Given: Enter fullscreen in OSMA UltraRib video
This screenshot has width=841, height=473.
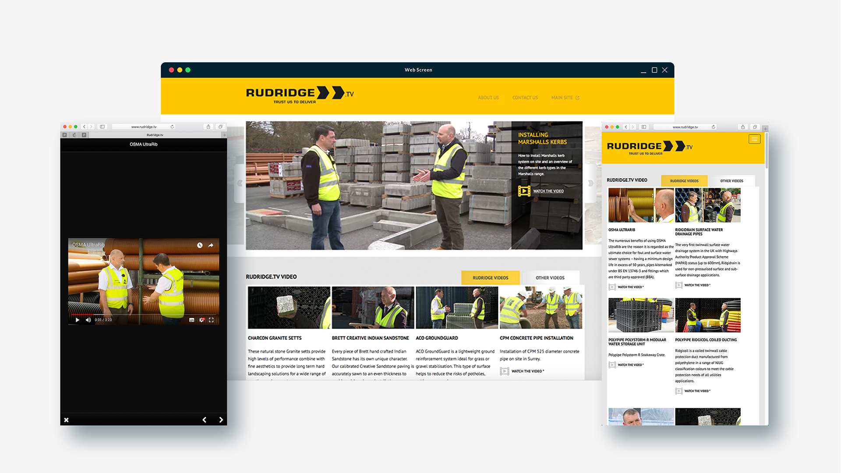Looking at the screenshot, I should point(211,320).
